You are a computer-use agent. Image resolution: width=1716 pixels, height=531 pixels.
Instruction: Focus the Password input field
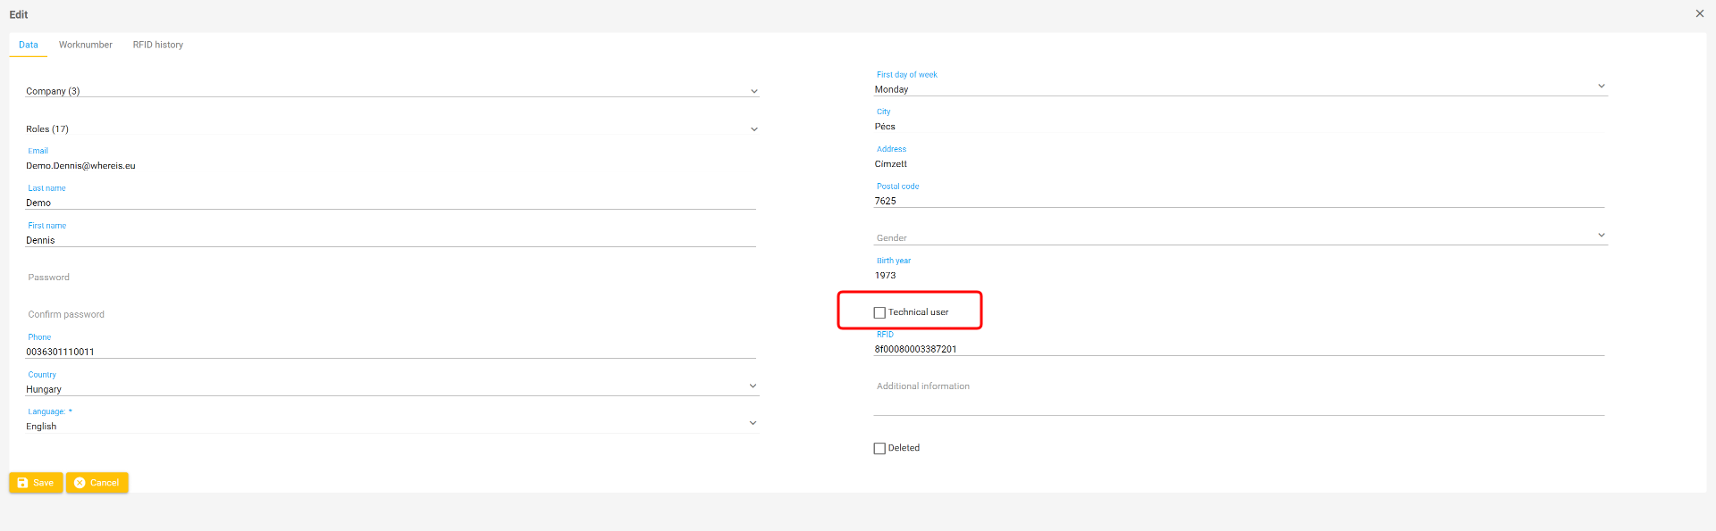point(390,278)
